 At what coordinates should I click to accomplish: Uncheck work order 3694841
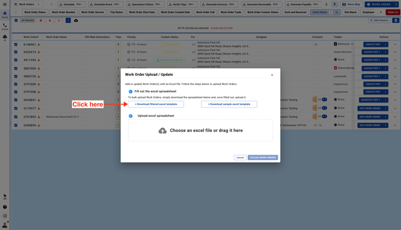16,100
